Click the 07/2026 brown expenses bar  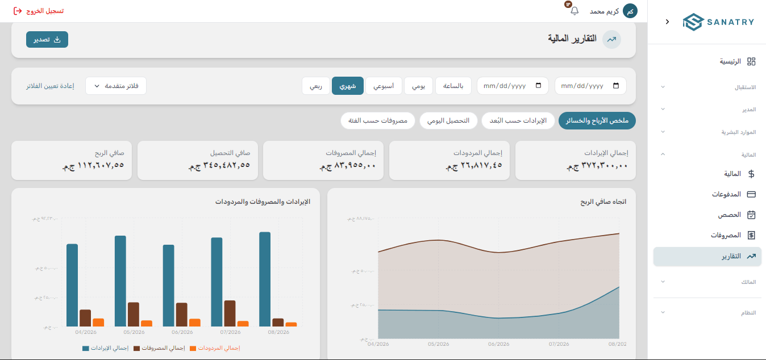click(230, 313)
